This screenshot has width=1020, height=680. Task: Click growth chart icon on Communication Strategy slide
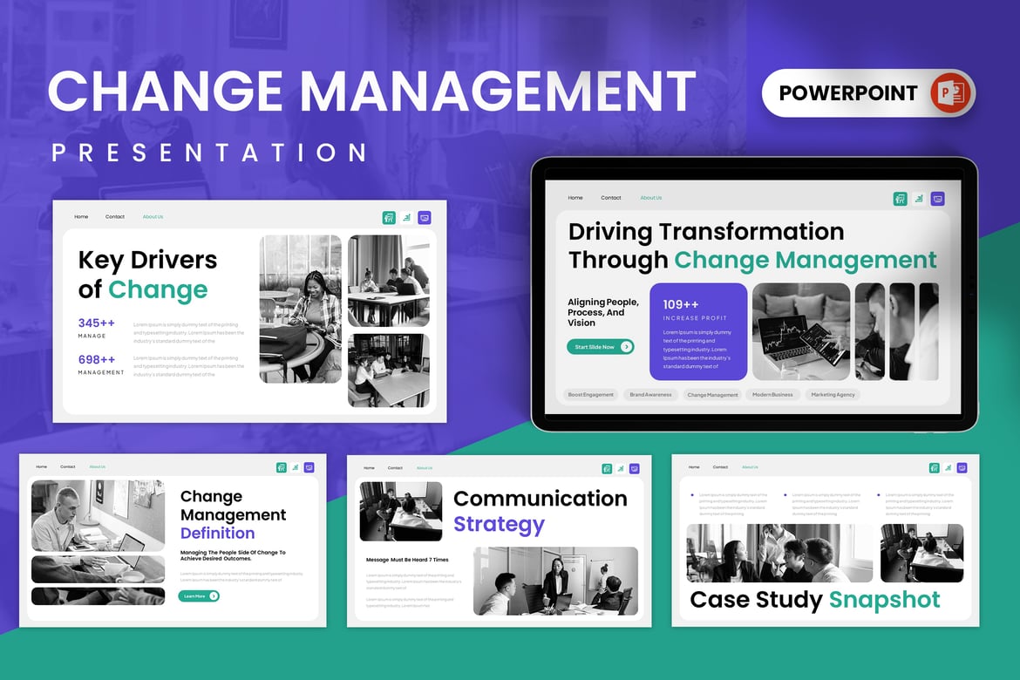(x=621, y=468)
